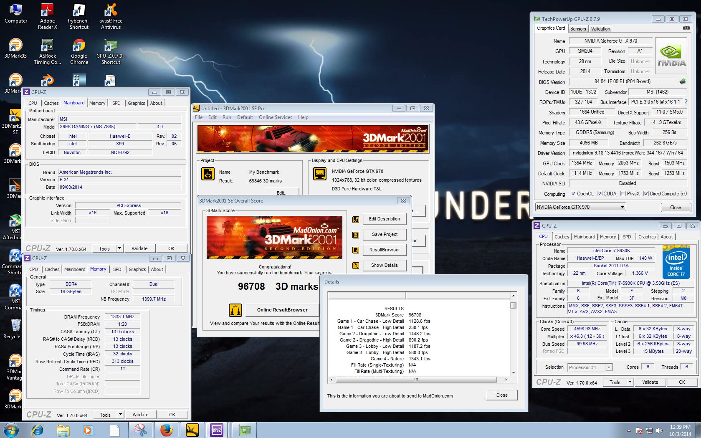The image size is (701, 438).
Task: Open ASRock Timing Configurator desktop icon
Action: (47, 51)
